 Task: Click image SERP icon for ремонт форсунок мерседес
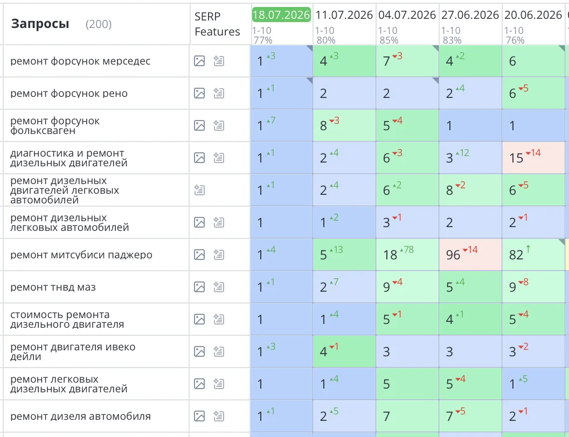coord(199,61)
